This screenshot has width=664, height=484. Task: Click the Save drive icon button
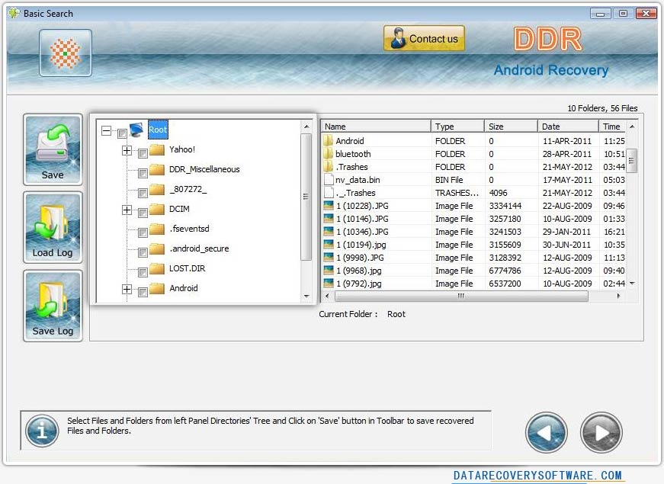pos(53,149)
